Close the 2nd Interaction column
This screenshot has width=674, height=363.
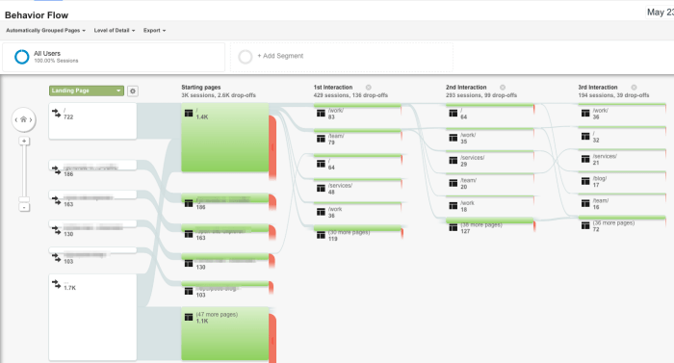coord(503,88)
